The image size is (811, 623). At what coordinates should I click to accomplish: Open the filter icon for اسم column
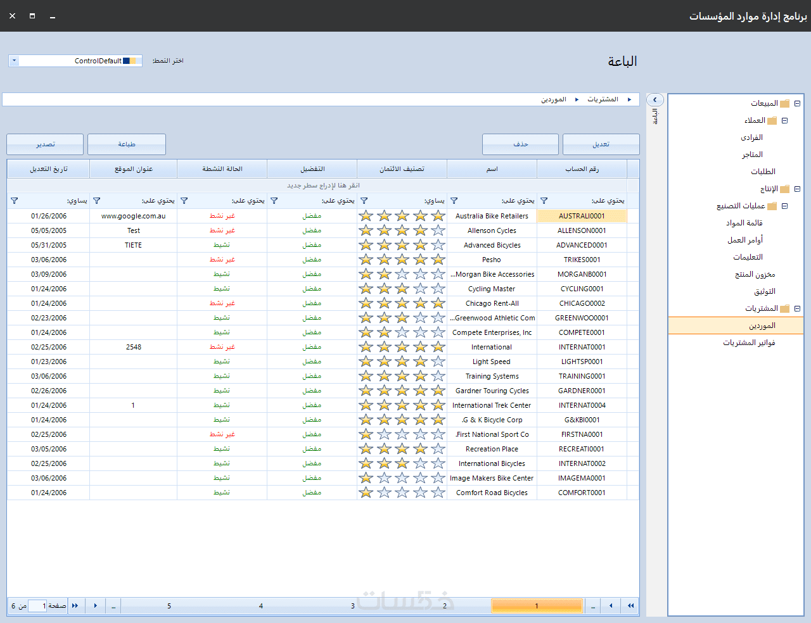click(x=454, y=201)
